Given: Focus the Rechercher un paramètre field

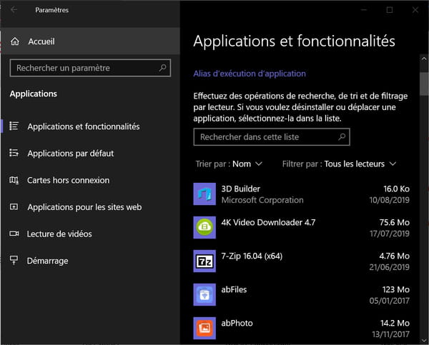Looking at the screenshot, I should 90,68.
